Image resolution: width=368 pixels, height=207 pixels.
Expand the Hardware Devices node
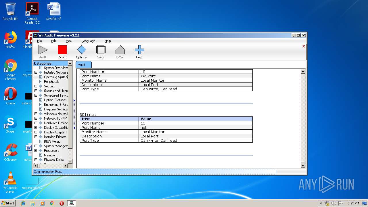[x=36, y=123]
